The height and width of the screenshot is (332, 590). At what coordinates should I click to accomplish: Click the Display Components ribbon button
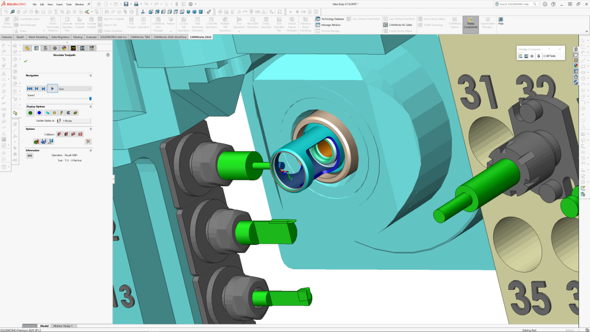[470, 24]
